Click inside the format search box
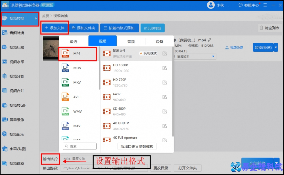 [x=80, y=146]
